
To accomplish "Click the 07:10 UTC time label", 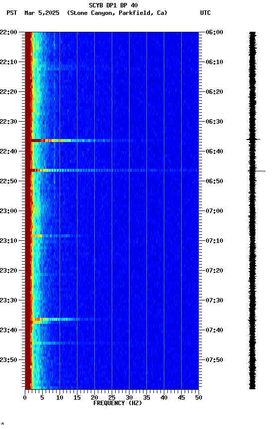I will pos(214,241).
